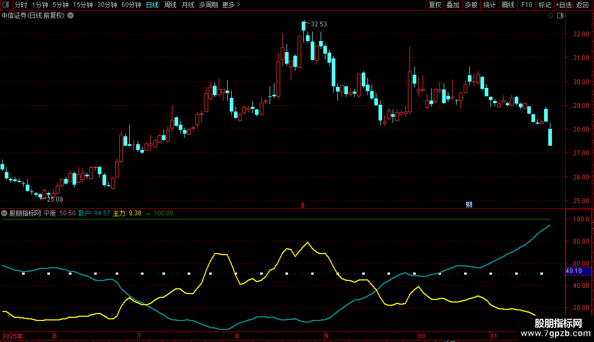Select the 60分钟 timeframe tab
Screen dimensions: 594x342
coord(131,5)
